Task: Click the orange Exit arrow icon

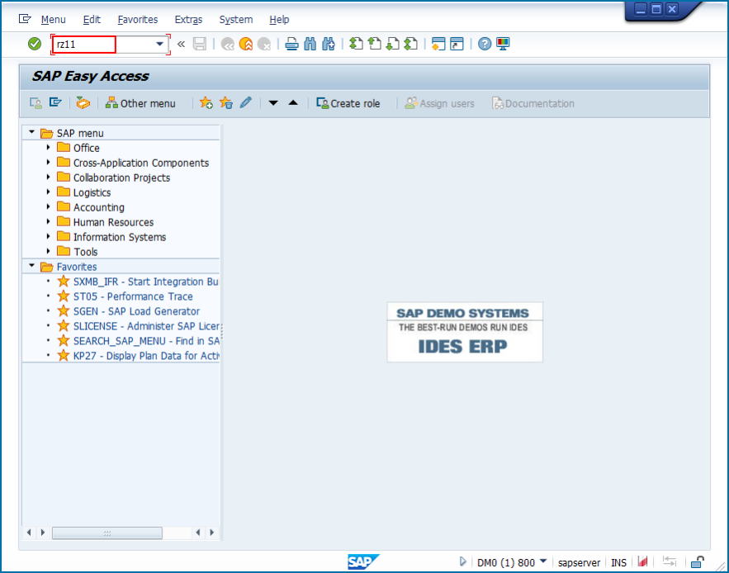Action: click(x=245, y=44)
